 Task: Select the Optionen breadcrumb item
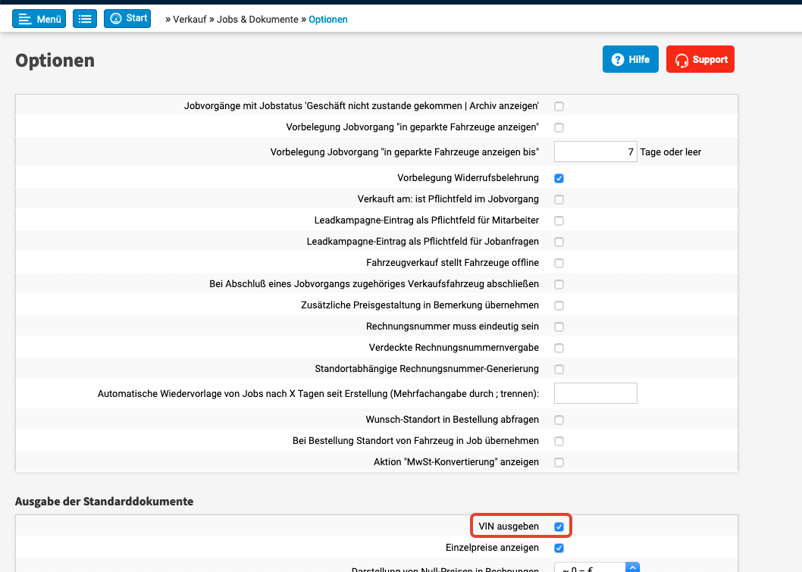pos(328,20)
